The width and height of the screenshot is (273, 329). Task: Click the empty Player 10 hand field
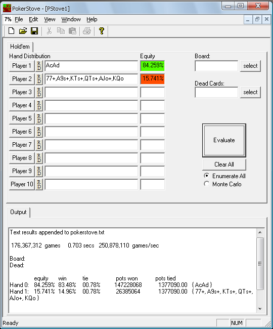tap(92, 184)
